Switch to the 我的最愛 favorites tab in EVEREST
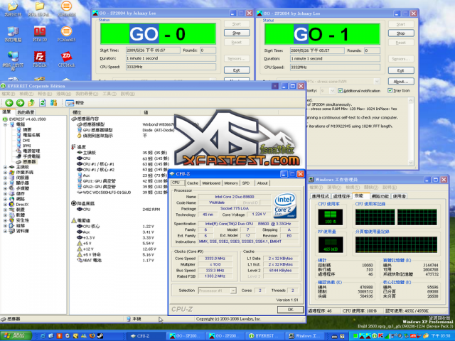Image resolution: width=455 pixels, height=341 pixels. tap(26, 112)
